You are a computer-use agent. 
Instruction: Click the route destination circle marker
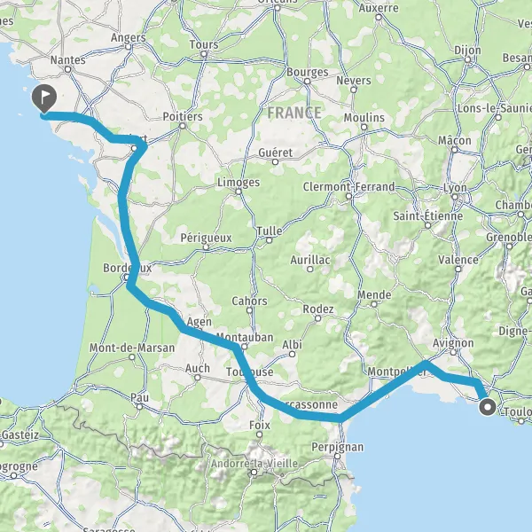[488, 407]
